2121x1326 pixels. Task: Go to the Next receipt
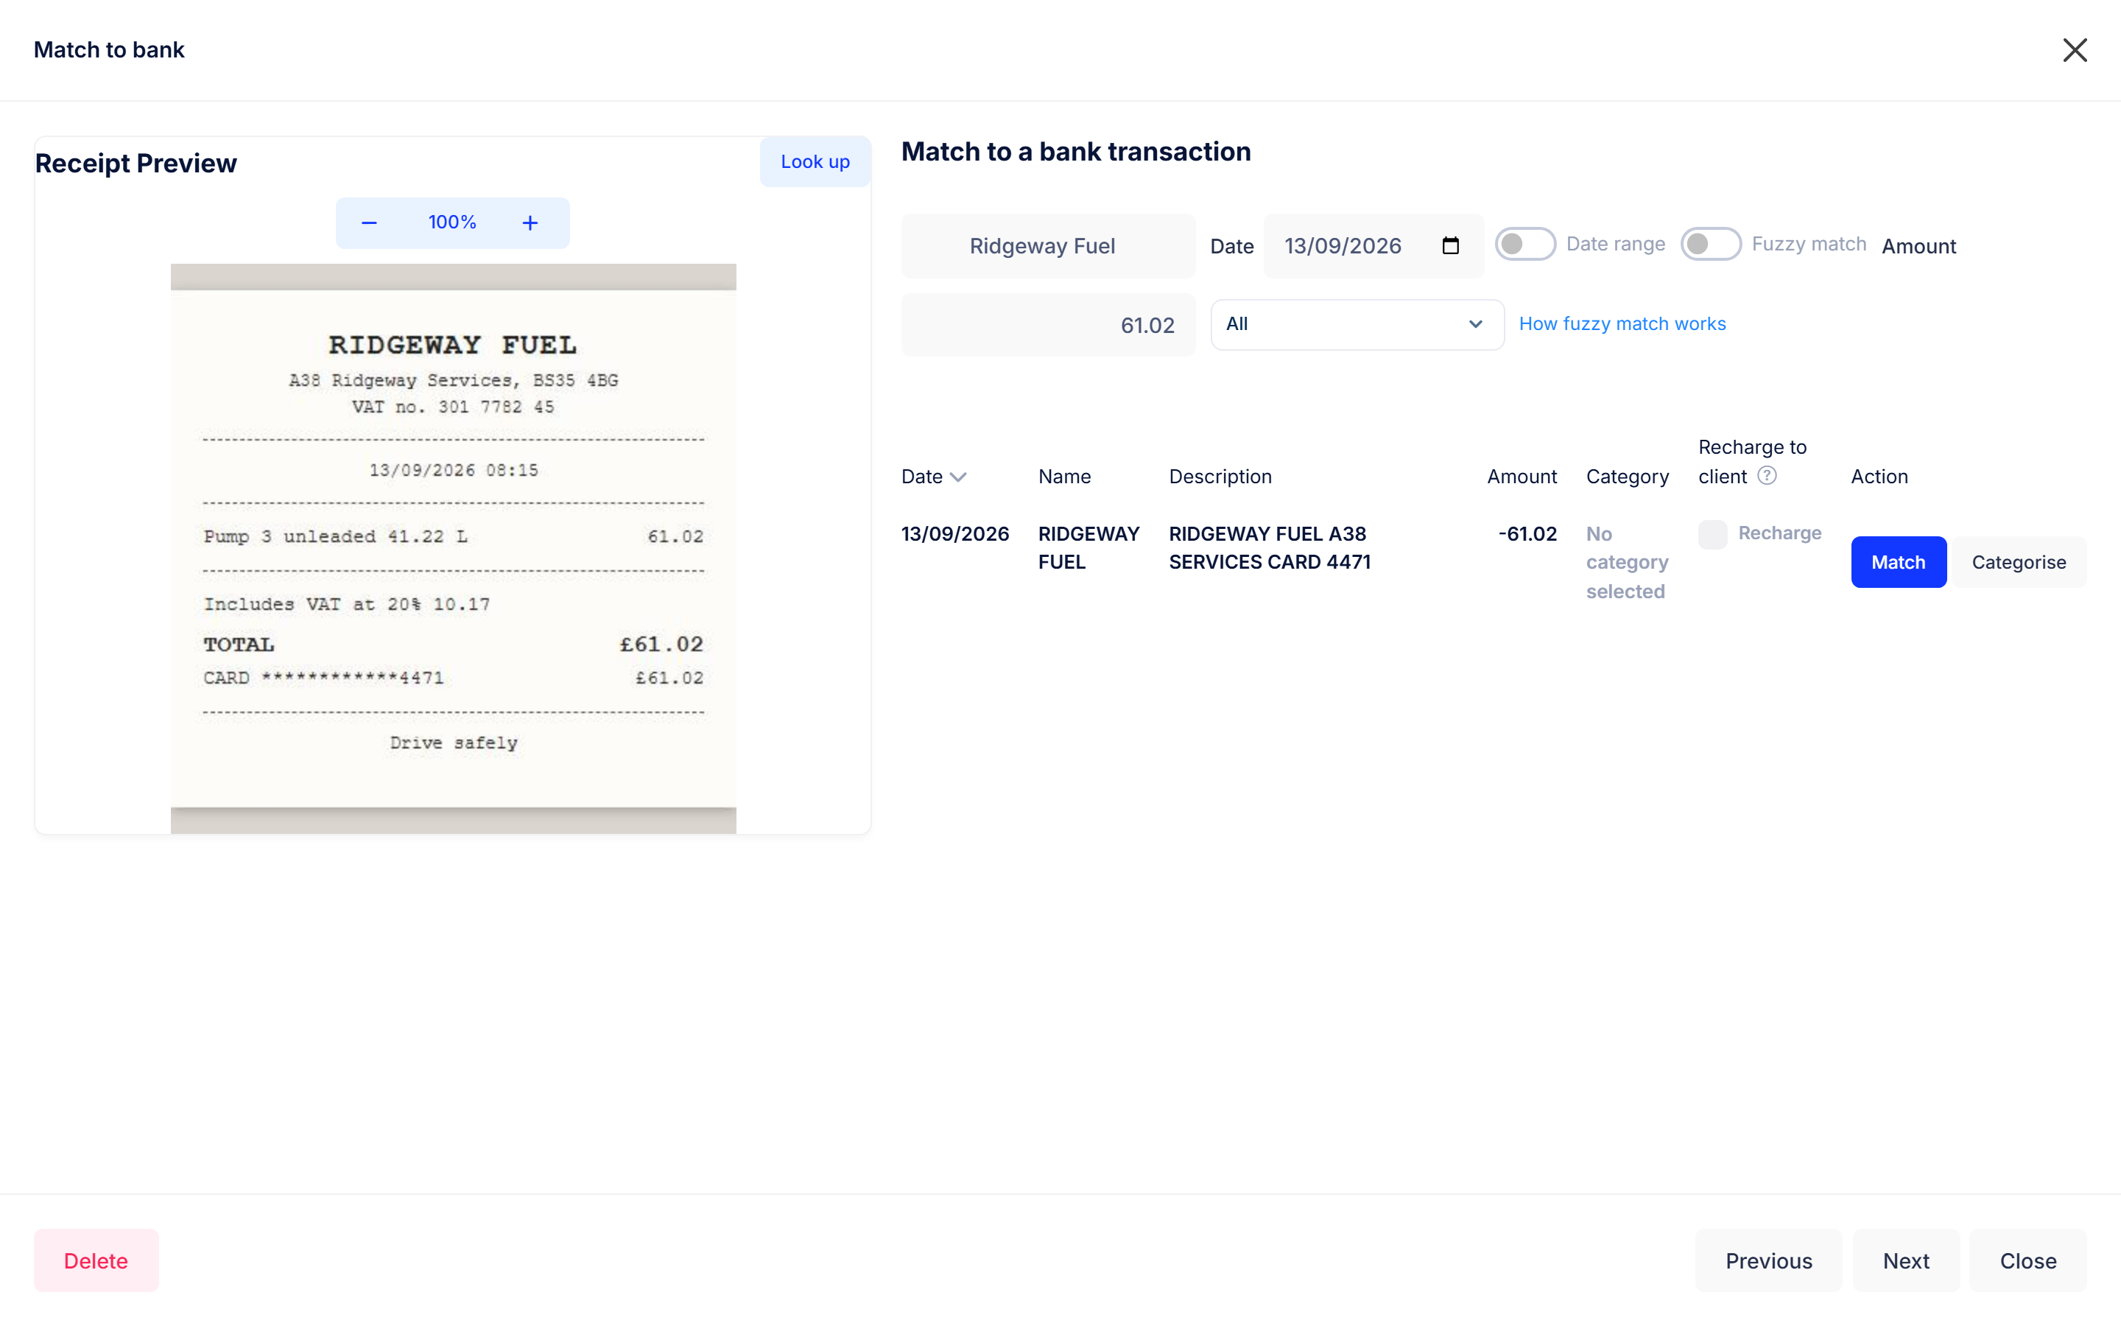pos(1905,1260)
